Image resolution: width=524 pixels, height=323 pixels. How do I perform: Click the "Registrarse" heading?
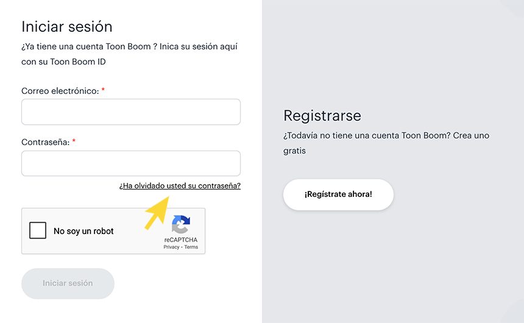[322, 116]
